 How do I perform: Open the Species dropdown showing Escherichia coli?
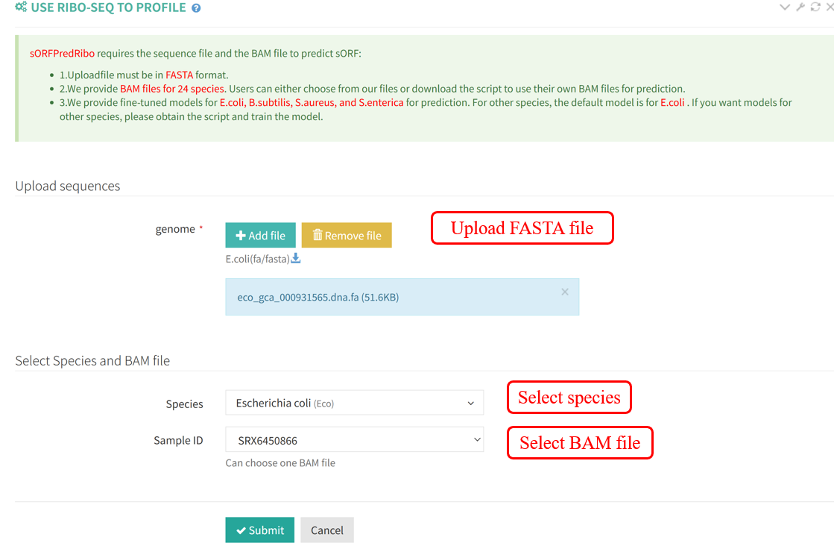coord(354,403)
